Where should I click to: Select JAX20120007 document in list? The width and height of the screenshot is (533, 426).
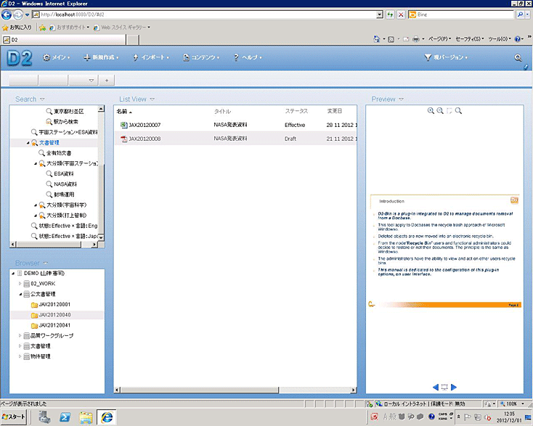click(145, 126)
